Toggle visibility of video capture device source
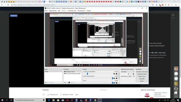 click(x=65, y=74)
